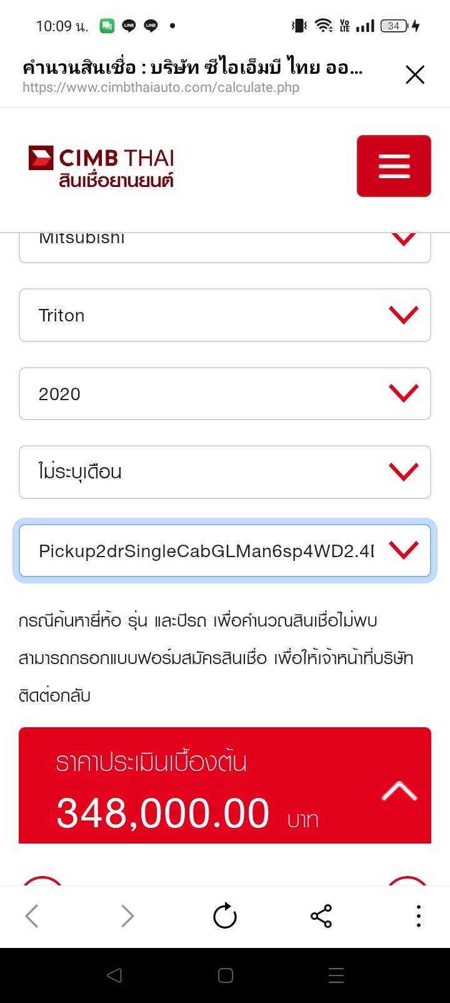Click the CIMB Thai logo
The image size is (450, 1003).
click(x=101, y=167)
